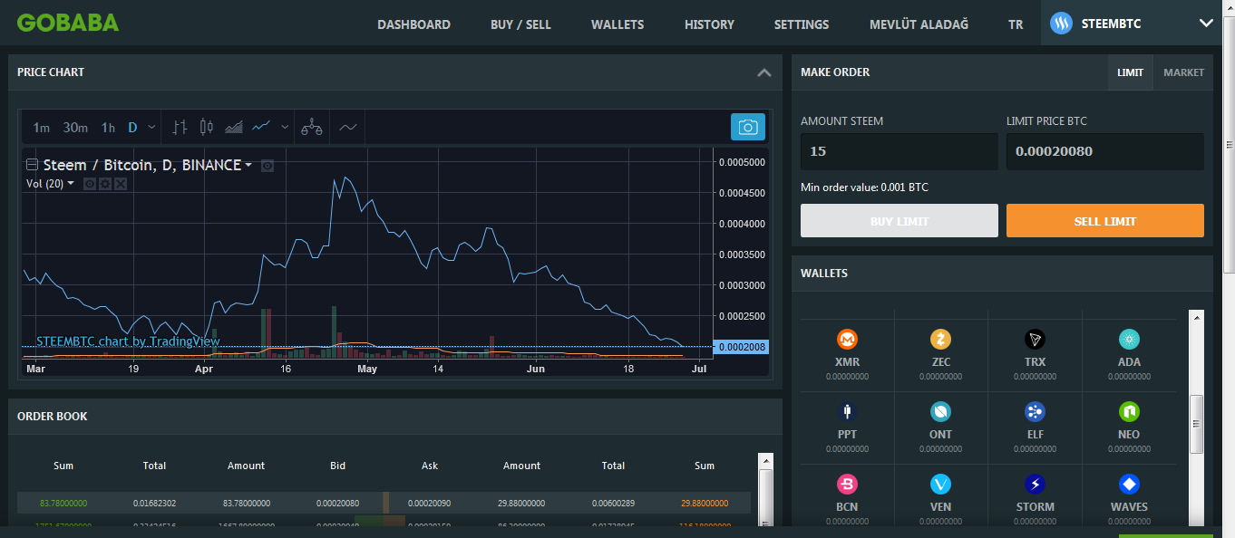Click the ONT wallet coin icon

[x=941, y=412]
